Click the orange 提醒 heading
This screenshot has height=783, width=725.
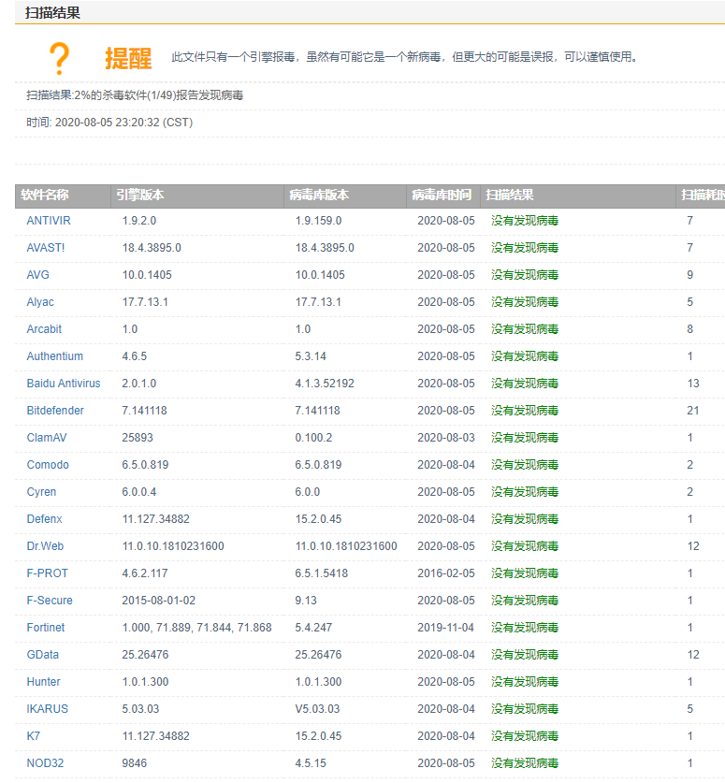pyautogui.click(x=128, y=58)
